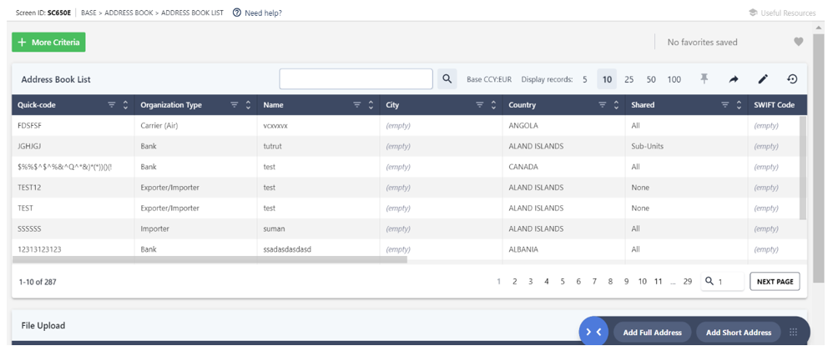Screen dimensions: 828x351
Task: Click ADDRESS BOOK in the breadcrumb
Action: [x=128, y=13]
